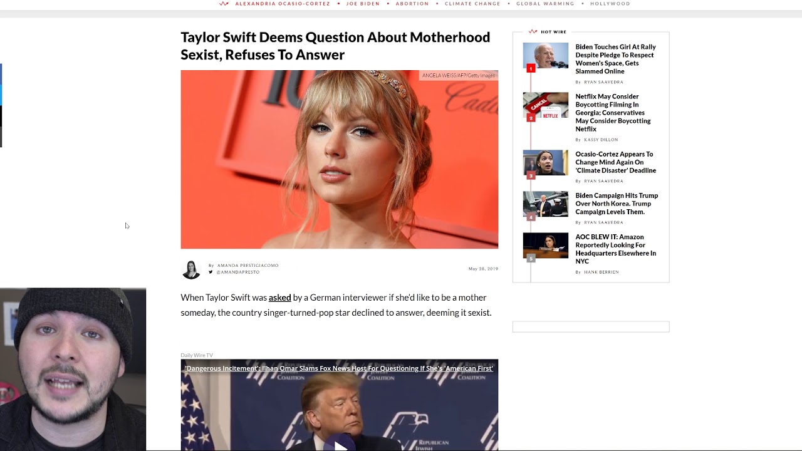The height and width of the screenshot is (451, 802).
Task: Follow the underlined 'asked' link
Action: (x=280, y=298)
